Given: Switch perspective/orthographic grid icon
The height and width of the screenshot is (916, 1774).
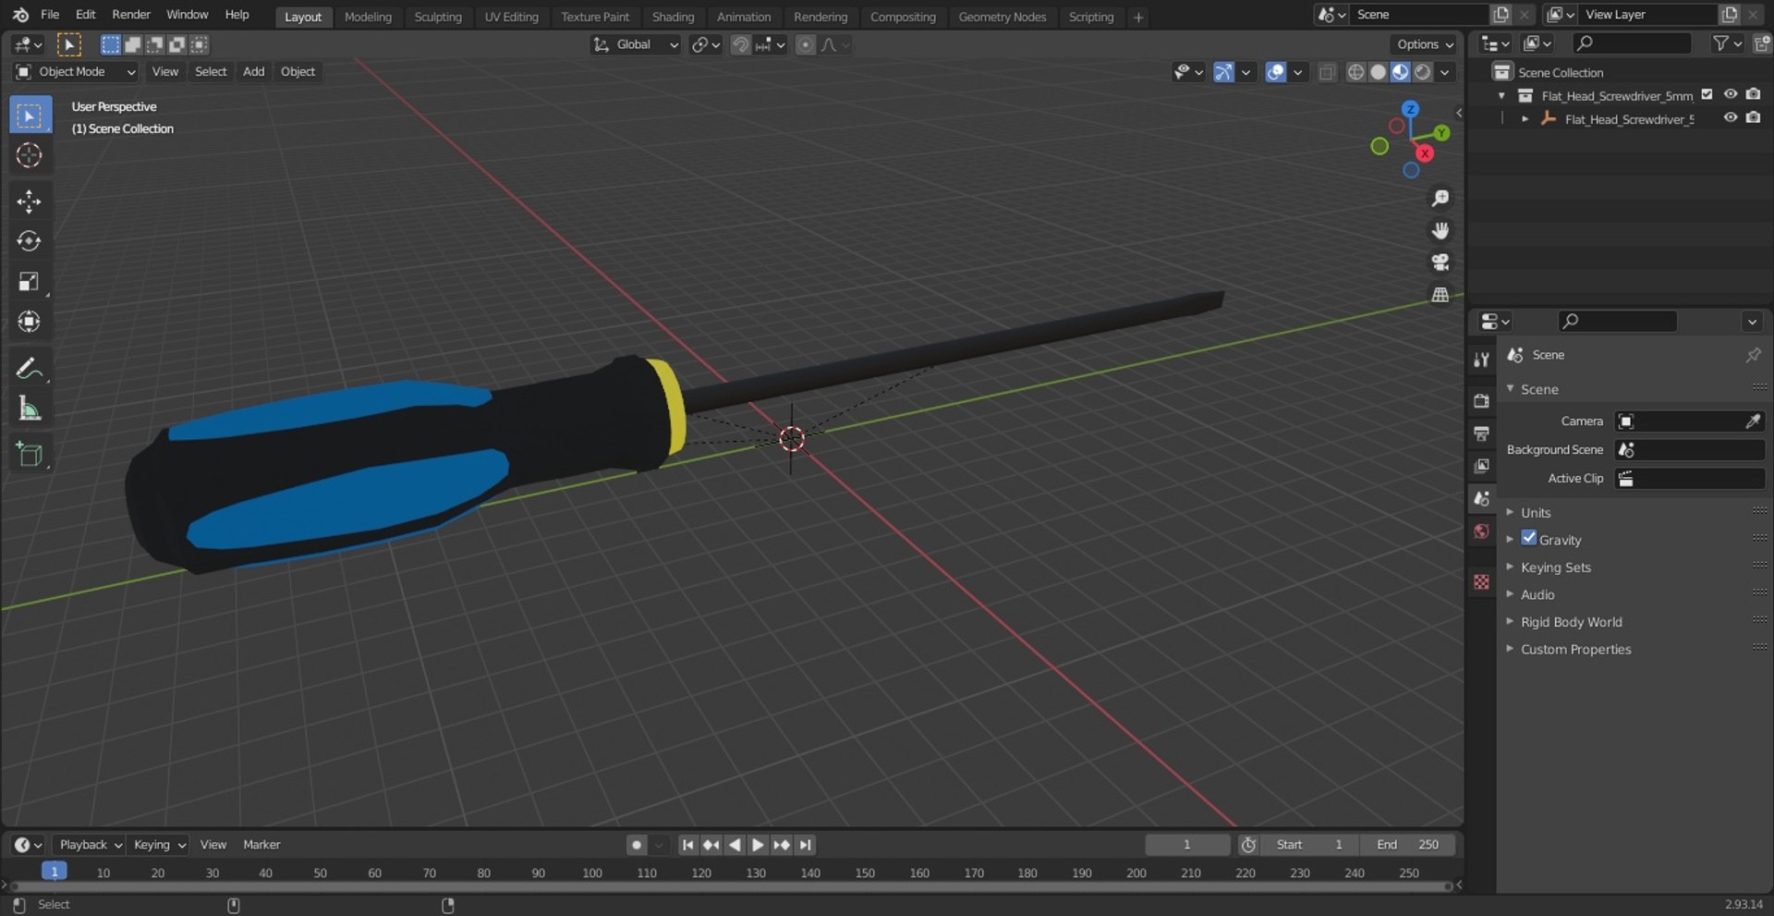Looking at the screenshot, I should pyautogui.click(x=1440, y=295).
